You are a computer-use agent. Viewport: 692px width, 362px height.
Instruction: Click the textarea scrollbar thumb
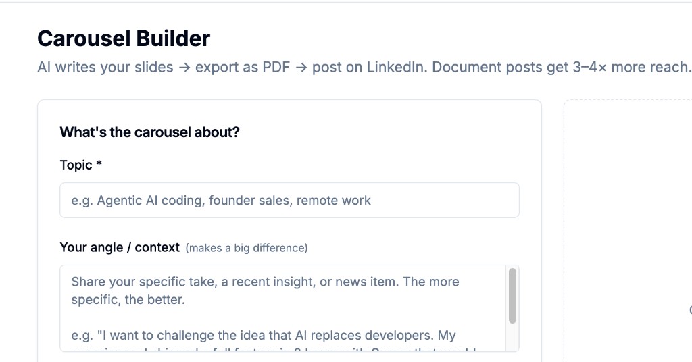[512, 295]
